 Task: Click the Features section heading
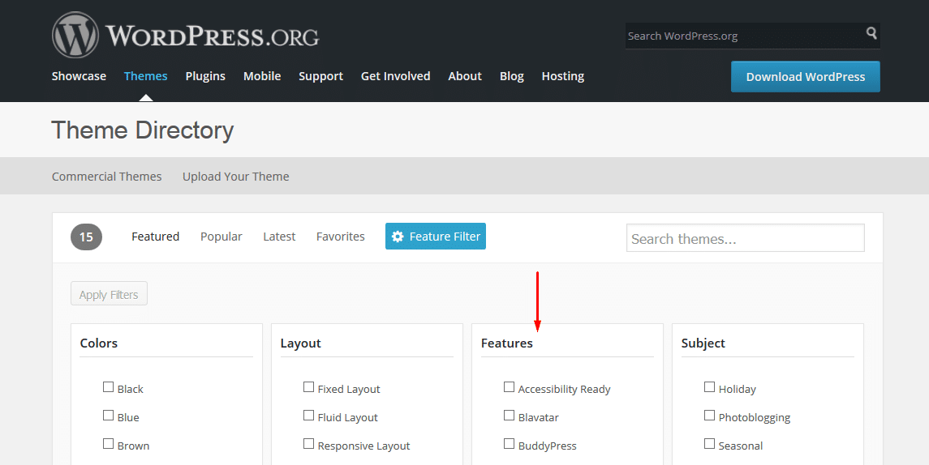click(x=506, y=343)
